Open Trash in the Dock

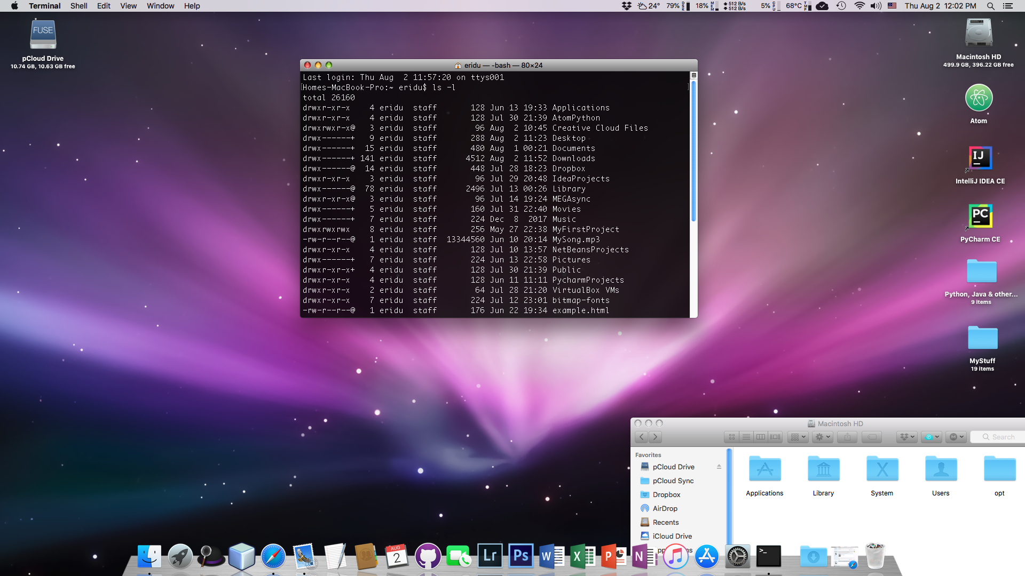(875, 557)
